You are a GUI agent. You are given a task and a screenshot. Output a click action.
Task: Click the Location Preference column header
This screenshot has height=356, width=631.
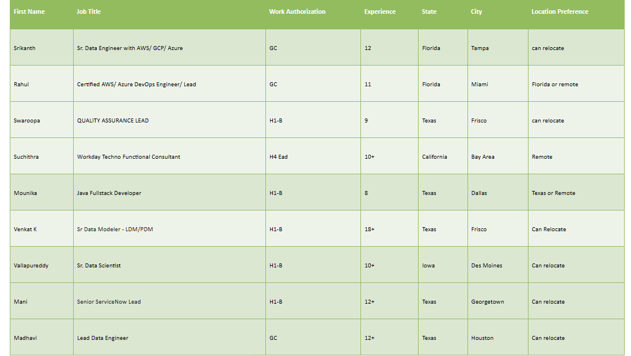click(x=559, y=12)
